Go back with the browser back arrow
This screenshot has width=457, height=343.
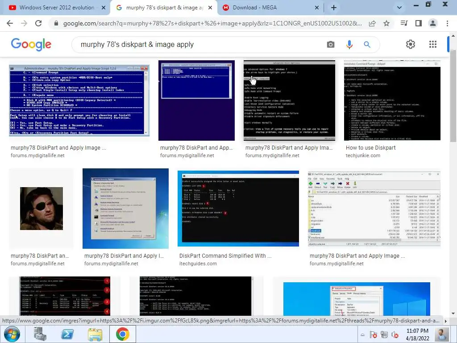point(10,23)
